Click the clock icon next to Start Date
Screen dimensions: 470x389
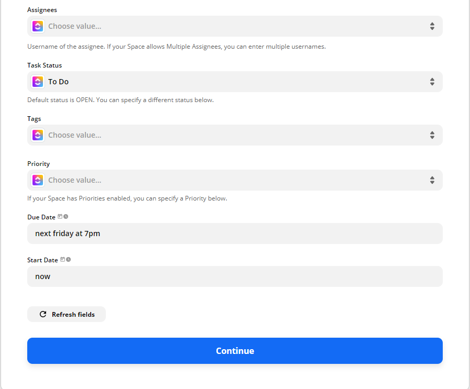(68, 259)
